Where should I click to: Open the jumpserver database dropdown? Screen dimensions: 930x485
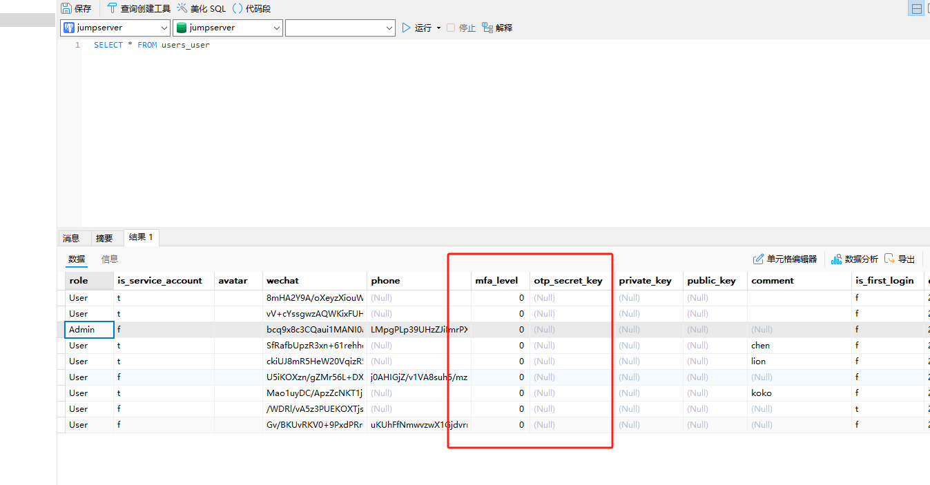[x=228, y=28]
